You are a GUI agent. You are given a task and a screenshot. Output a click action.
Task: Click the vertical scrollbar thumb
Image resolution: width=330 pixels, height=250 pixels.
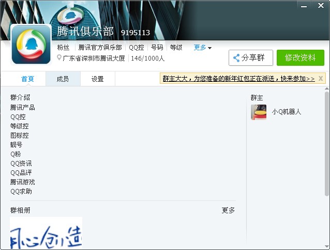pyautogui.click(x=326, y=144)
